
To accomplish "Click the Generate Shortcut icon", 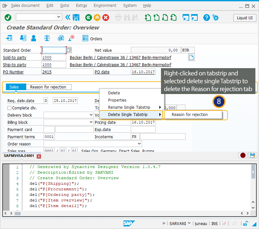I will point(194,17).
